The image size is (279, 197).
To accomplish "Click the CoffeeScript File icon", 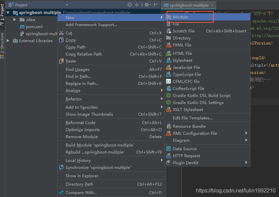I will (x=168, y=88).
